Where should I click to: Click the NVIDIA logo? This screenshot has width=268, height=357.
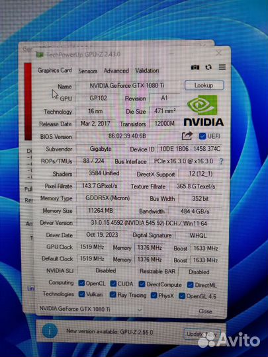tap(203, 111)
